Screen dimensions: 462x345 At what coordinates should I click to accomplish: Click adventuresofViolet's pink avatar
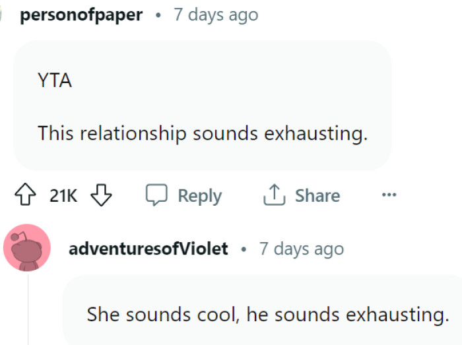pyautogui.click(x=27, y=248)
